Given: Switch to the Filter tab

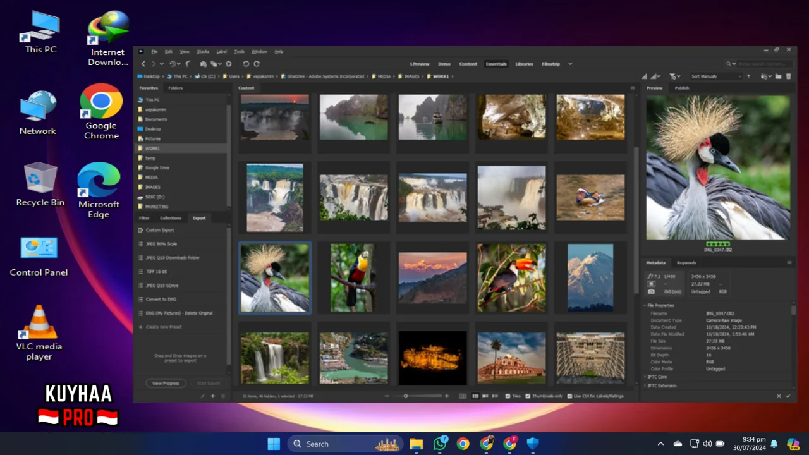Looking at the screenshot, I should coord(144,218).
